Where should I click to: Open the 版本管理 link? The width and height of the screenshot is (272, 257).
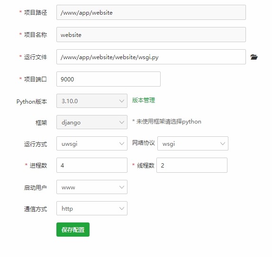click(x=144, y=100)
